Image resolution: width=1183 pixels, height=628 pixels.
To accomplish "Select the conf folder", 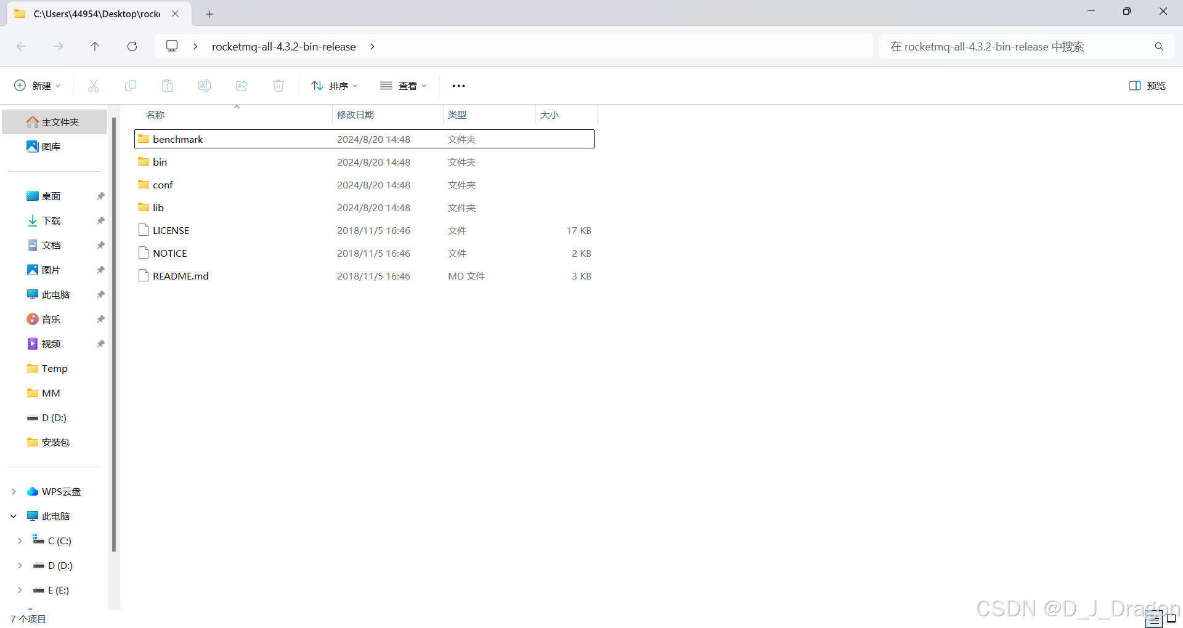I will click(364, 185).
